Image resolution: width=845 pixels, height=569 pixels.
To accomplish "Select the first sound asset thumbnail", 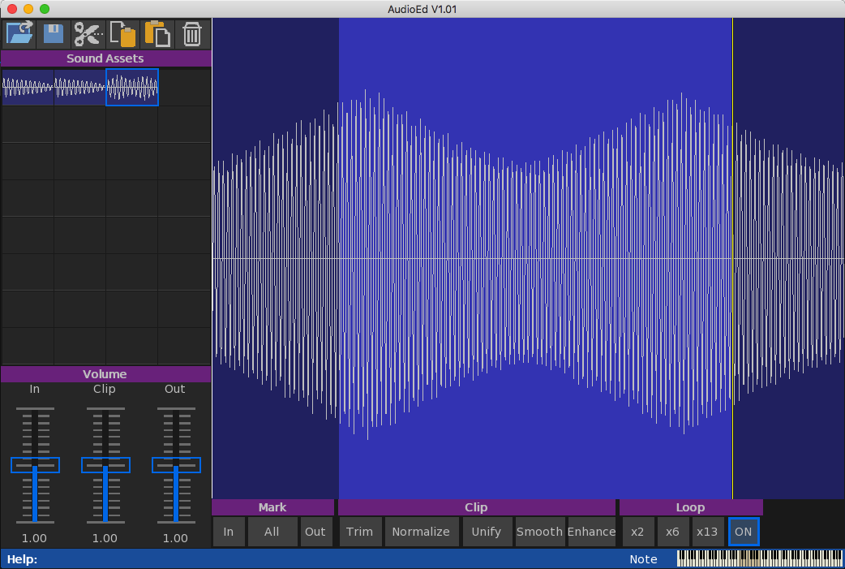I will point(28,87).
